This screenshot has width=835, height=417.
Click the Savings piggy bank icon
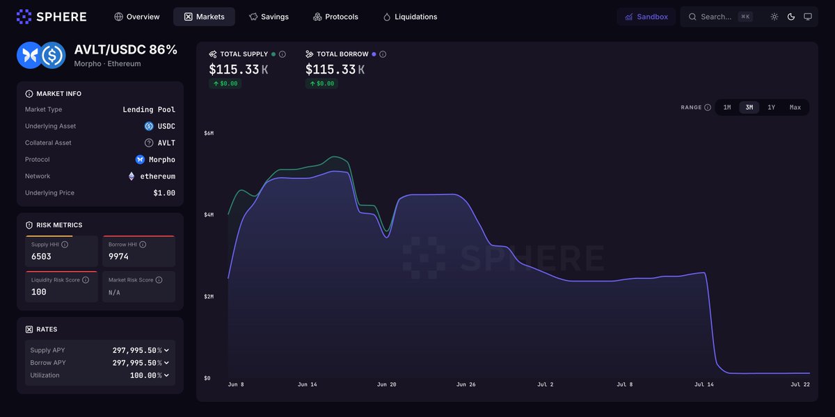coord(253,17)
